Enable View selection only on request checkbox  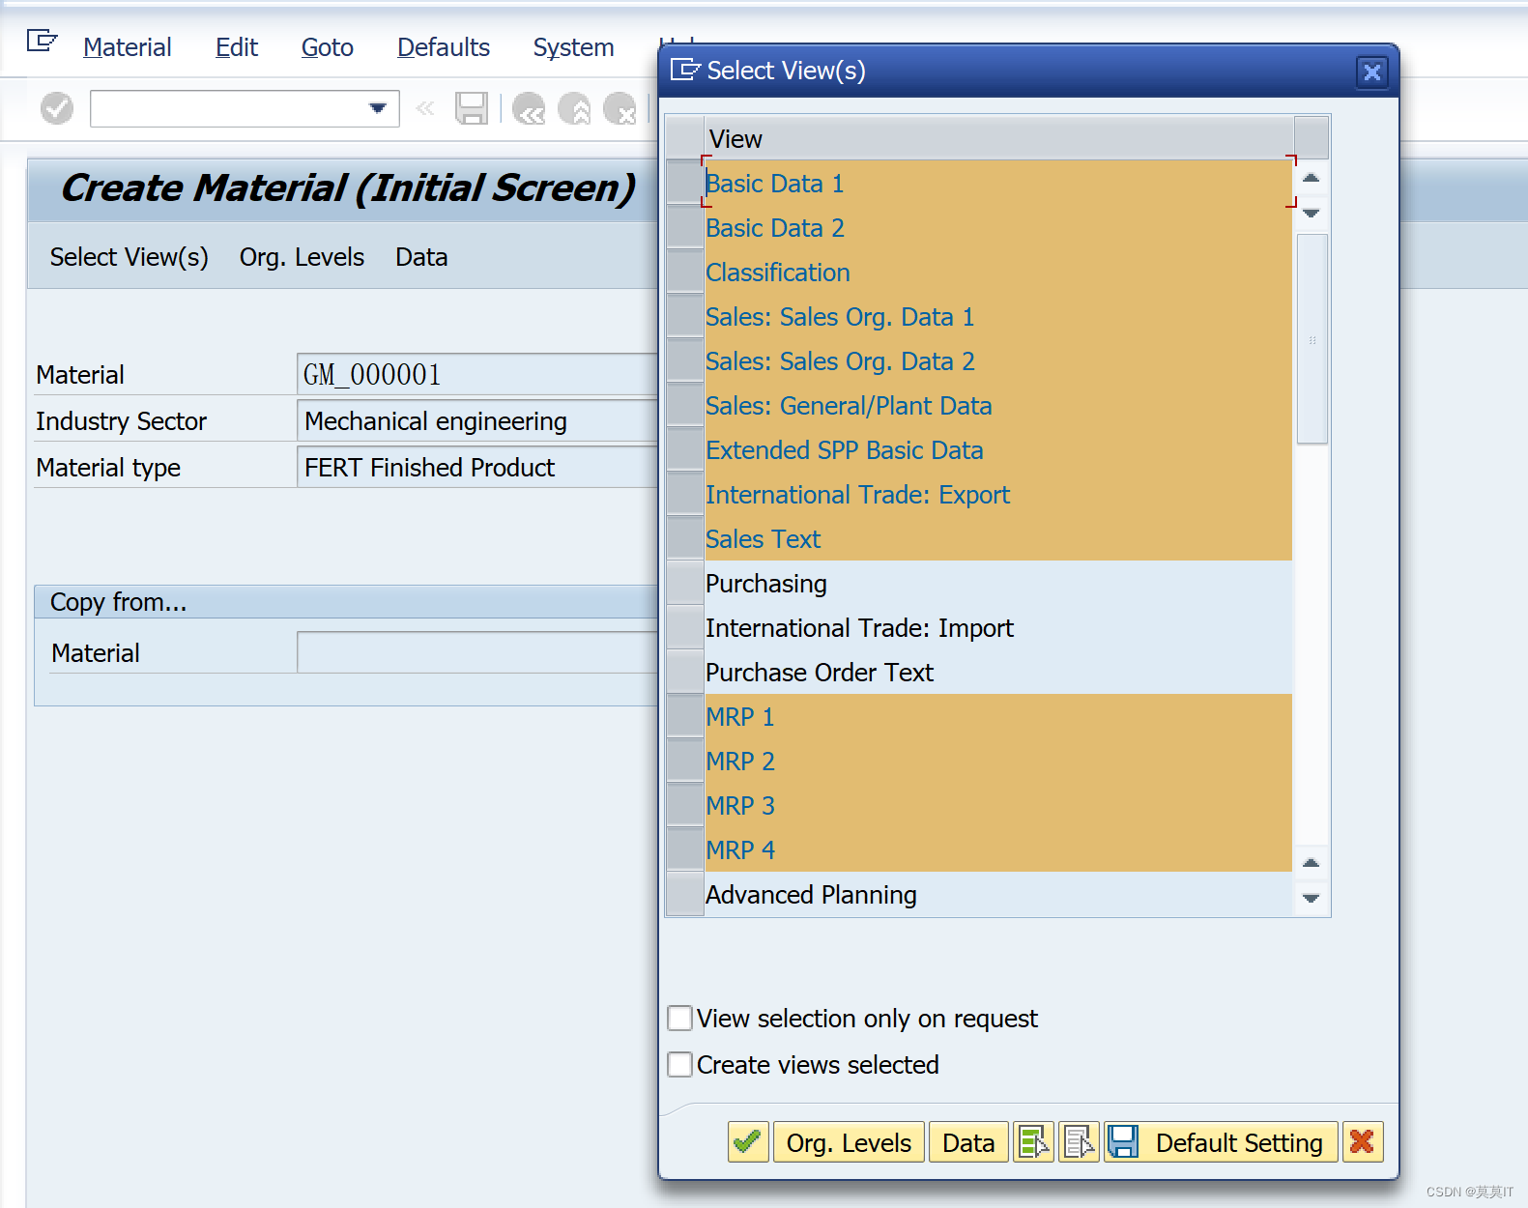680,1019
